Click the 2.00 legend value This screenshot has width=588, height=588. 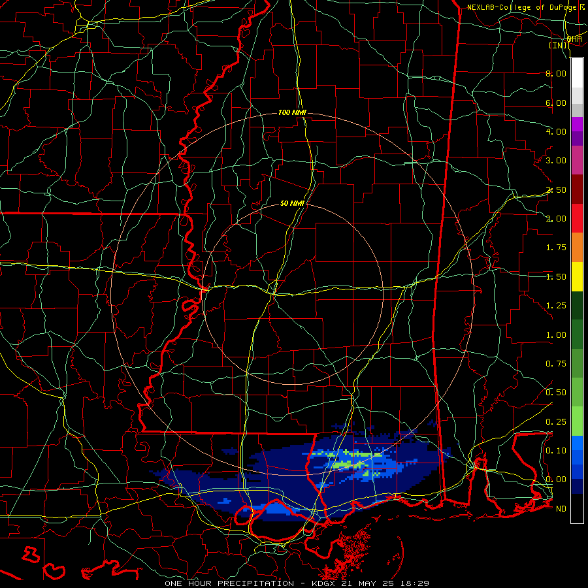[x=556, y=219]
